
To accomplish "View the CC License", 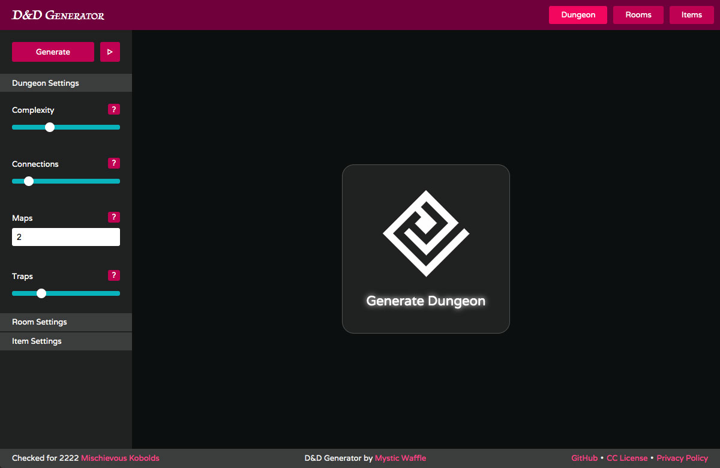I will (627, 458).
